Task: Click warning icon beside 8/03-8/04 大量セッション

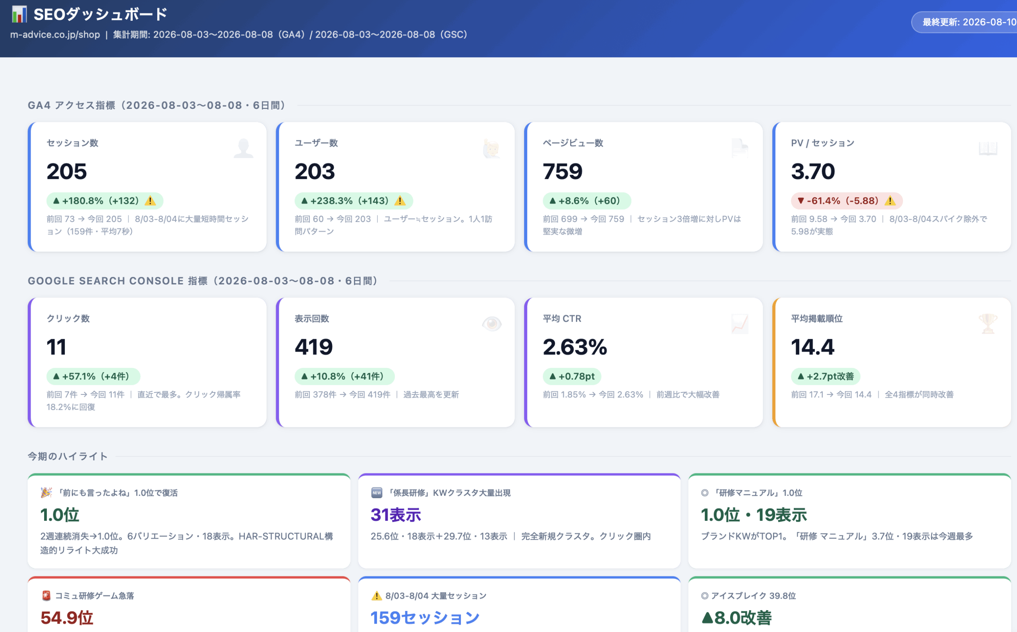Action: click(x=377, y=595)
